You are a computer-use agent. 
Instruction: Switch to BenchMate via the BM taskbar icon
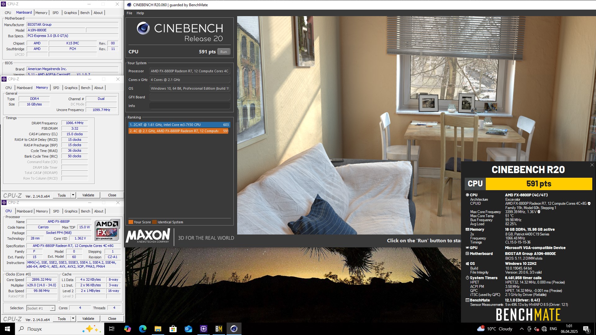tap(219, 329)
